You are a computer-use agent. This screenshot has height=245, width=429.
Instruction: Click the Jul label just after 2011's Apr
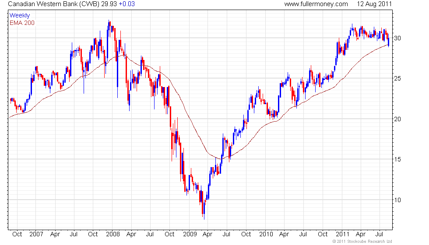click(x=379, y=234)
